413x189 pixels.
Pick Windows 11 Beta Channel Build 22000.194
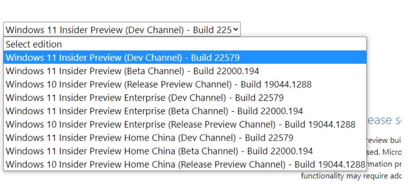coord(185,71)
